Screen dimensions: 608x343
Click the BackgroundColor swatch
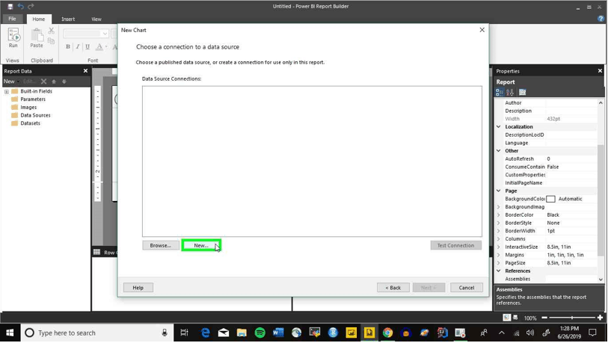(x=550, y=199)
